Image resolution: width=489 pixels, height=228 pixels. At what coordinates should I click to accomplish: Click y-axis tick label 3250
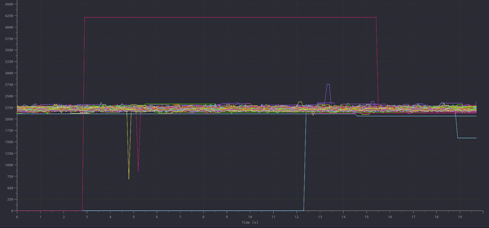pyautogui.click(x=9, y=62)
